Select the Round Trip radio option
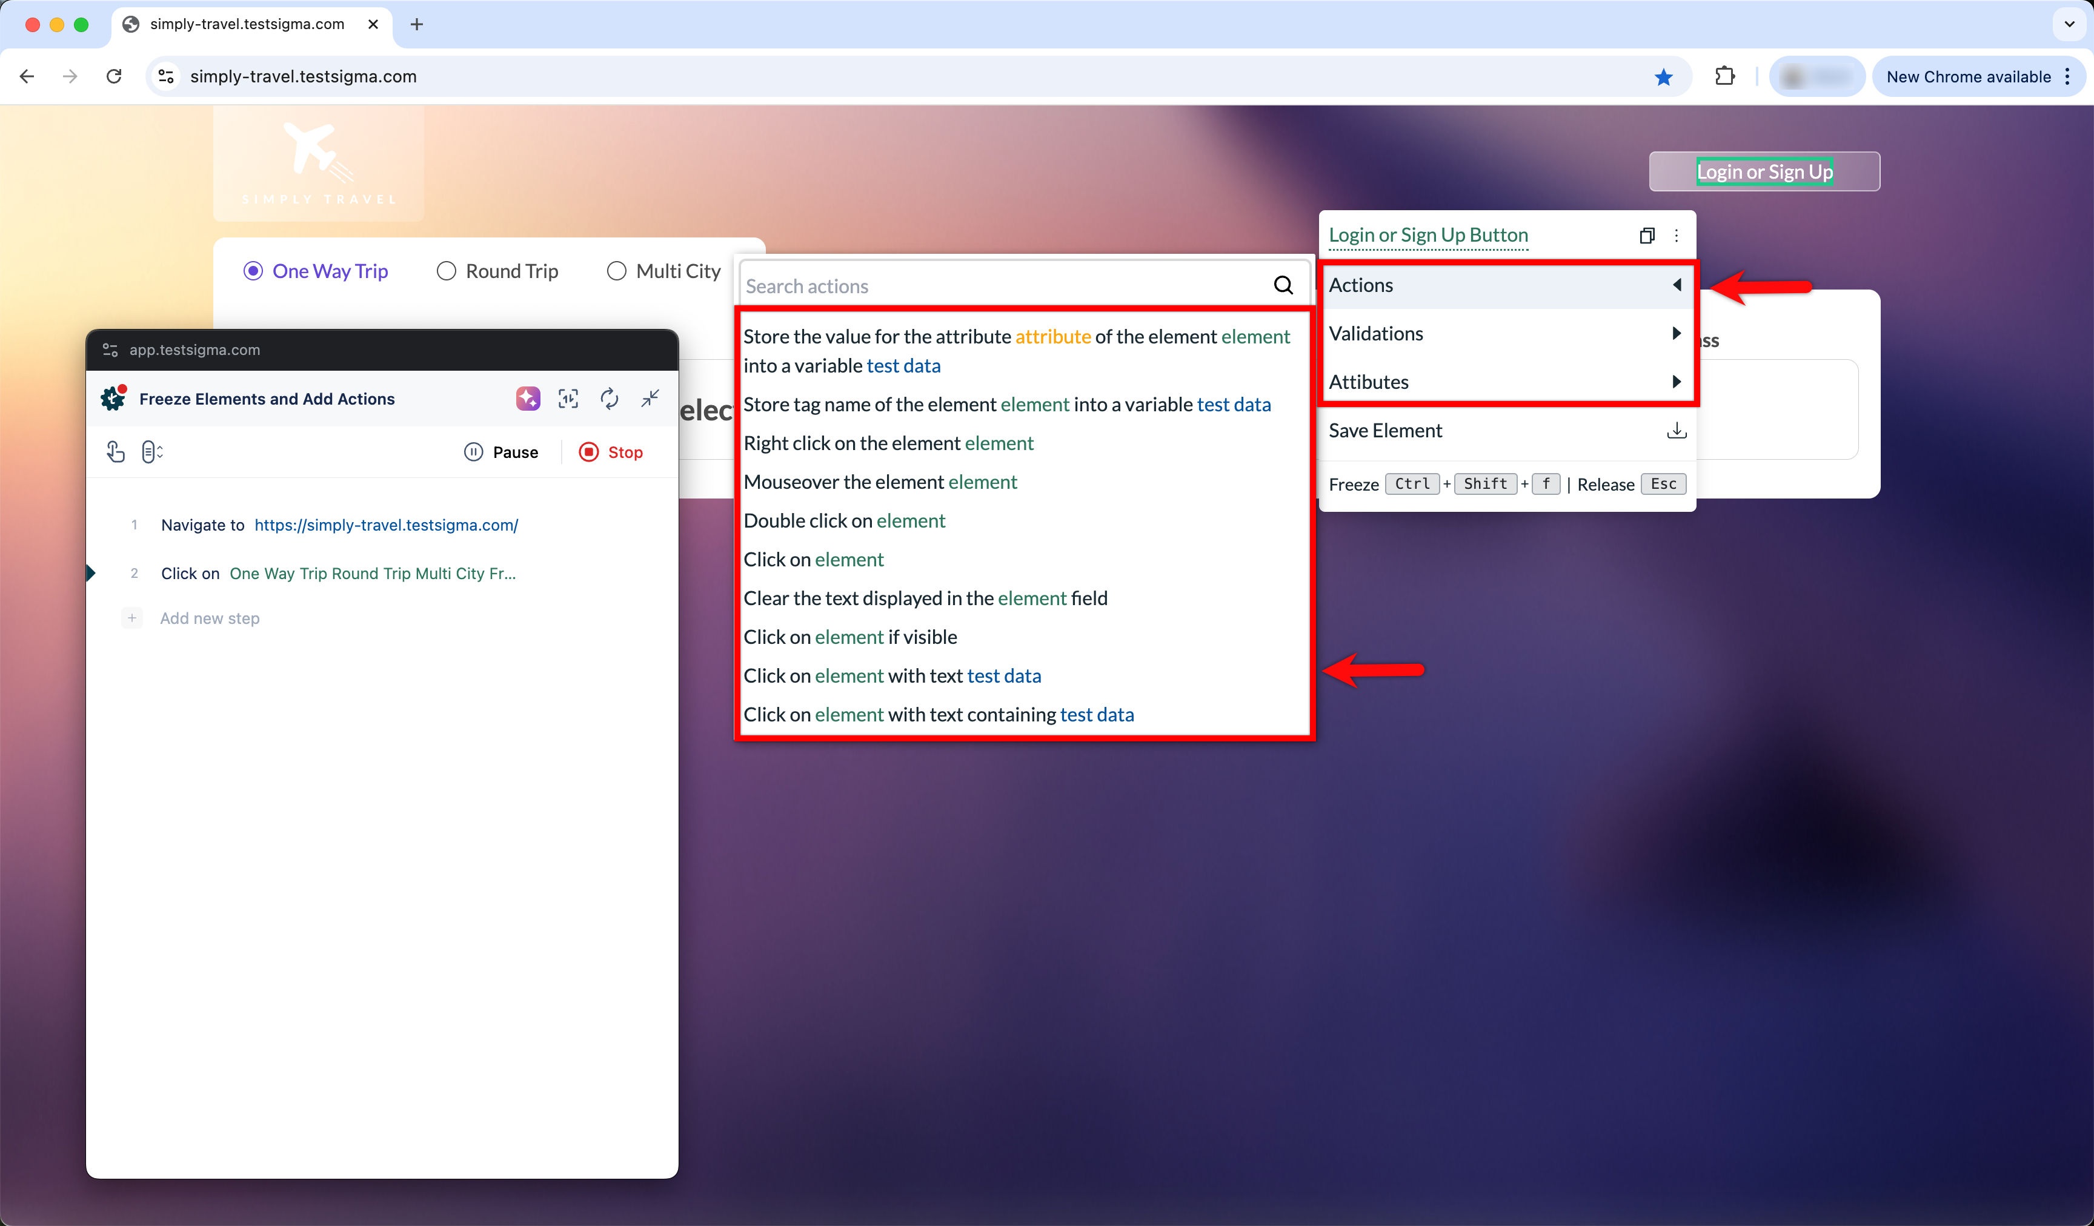 tap(446, 271)
